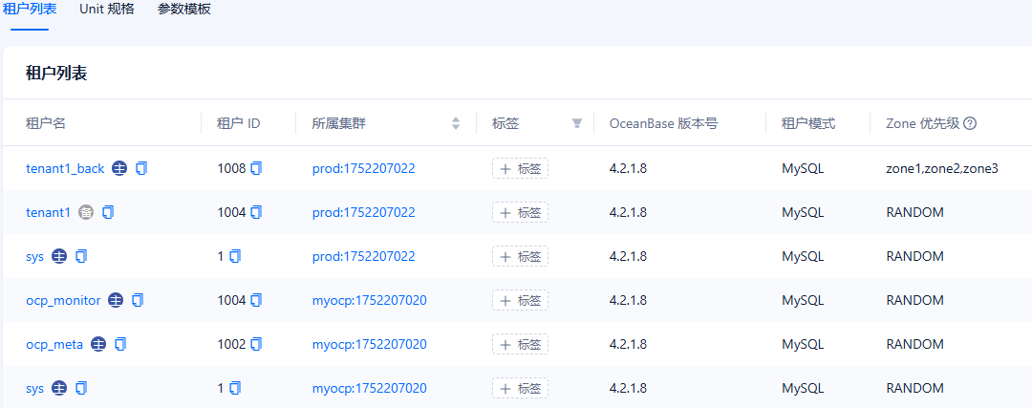
Task: Copy sys tenant name in prod cluster row
Action: click(81, 256)
